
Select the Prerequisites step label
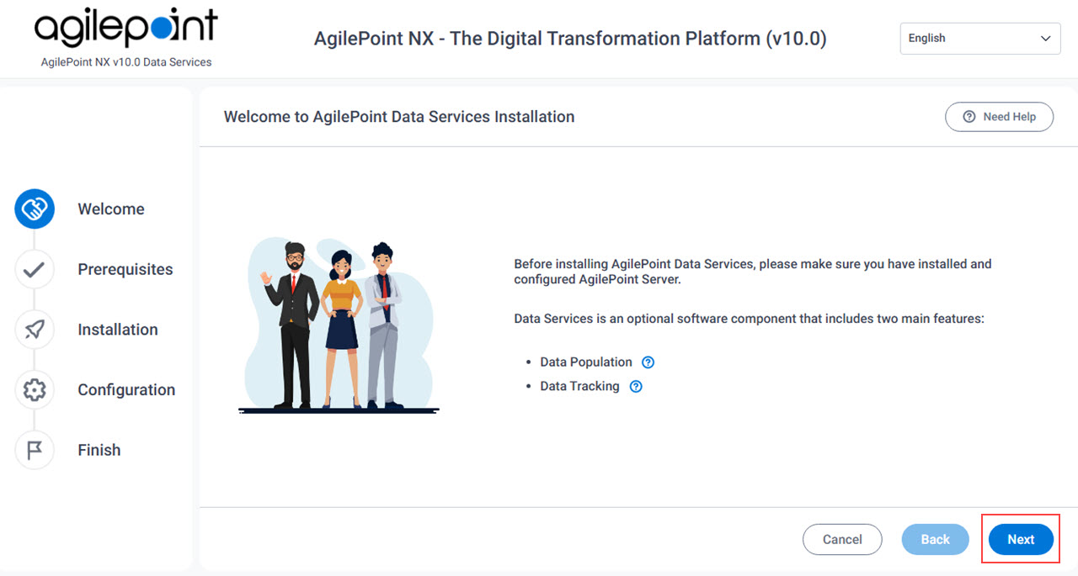125,270
